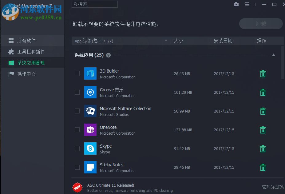Click the trash icon beside OneNote
285x194 pixels.
(x=262, y=130)
